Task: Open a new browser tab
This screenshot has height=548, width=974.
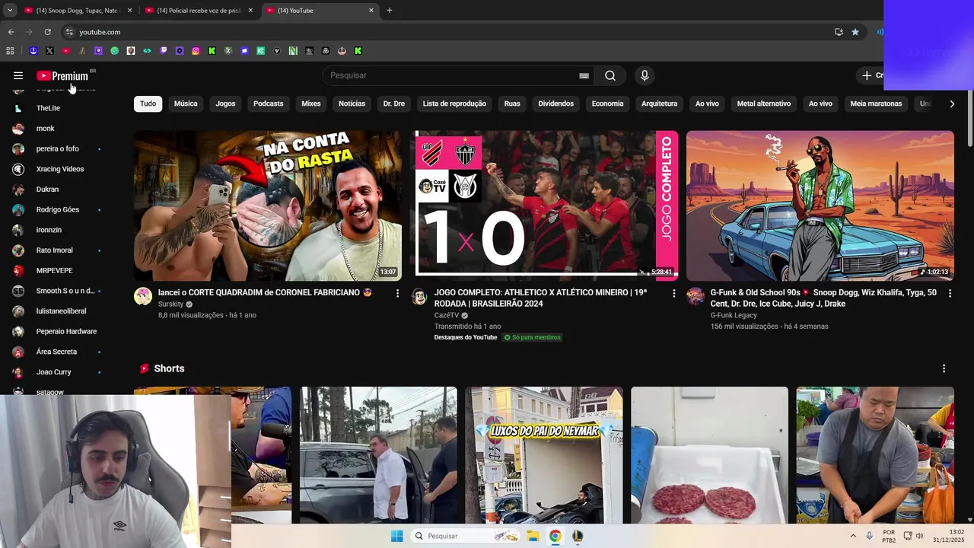Action: 390,11
